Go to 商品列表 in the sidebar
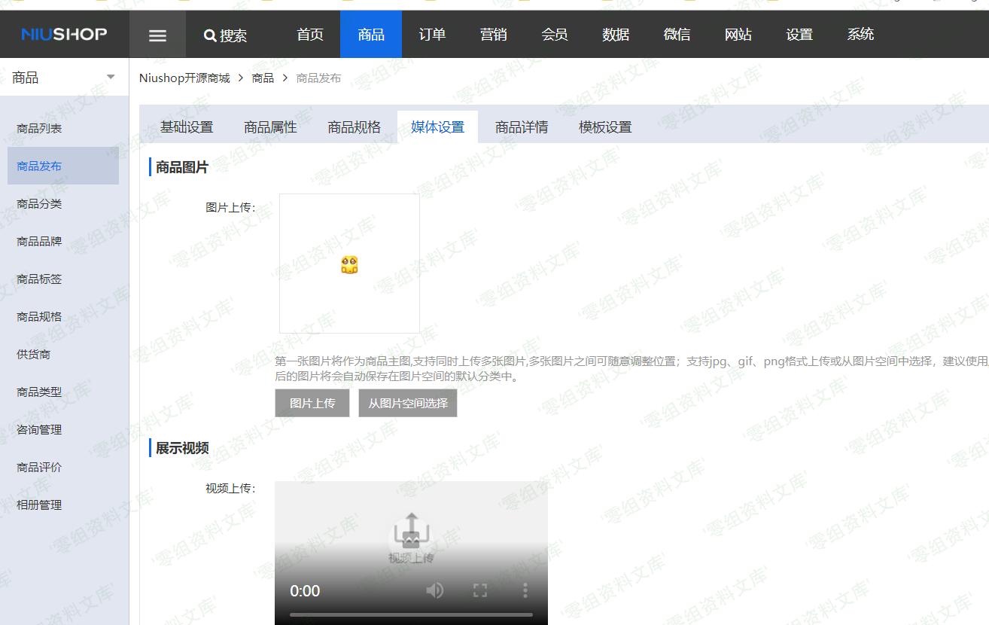The width and height of the screenshot is (989, 625). (39, 129)
